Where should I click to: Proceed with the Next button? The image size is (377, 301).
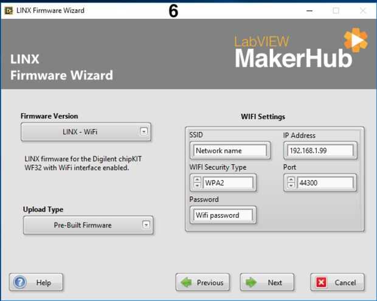[x=267, y=282]
